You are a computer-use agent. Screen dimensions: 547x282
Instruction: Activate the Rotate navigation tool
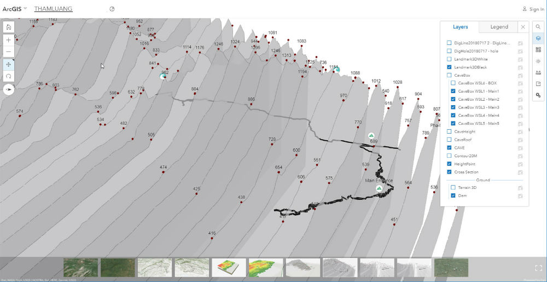pyautogui.click(x=9, y=76)
